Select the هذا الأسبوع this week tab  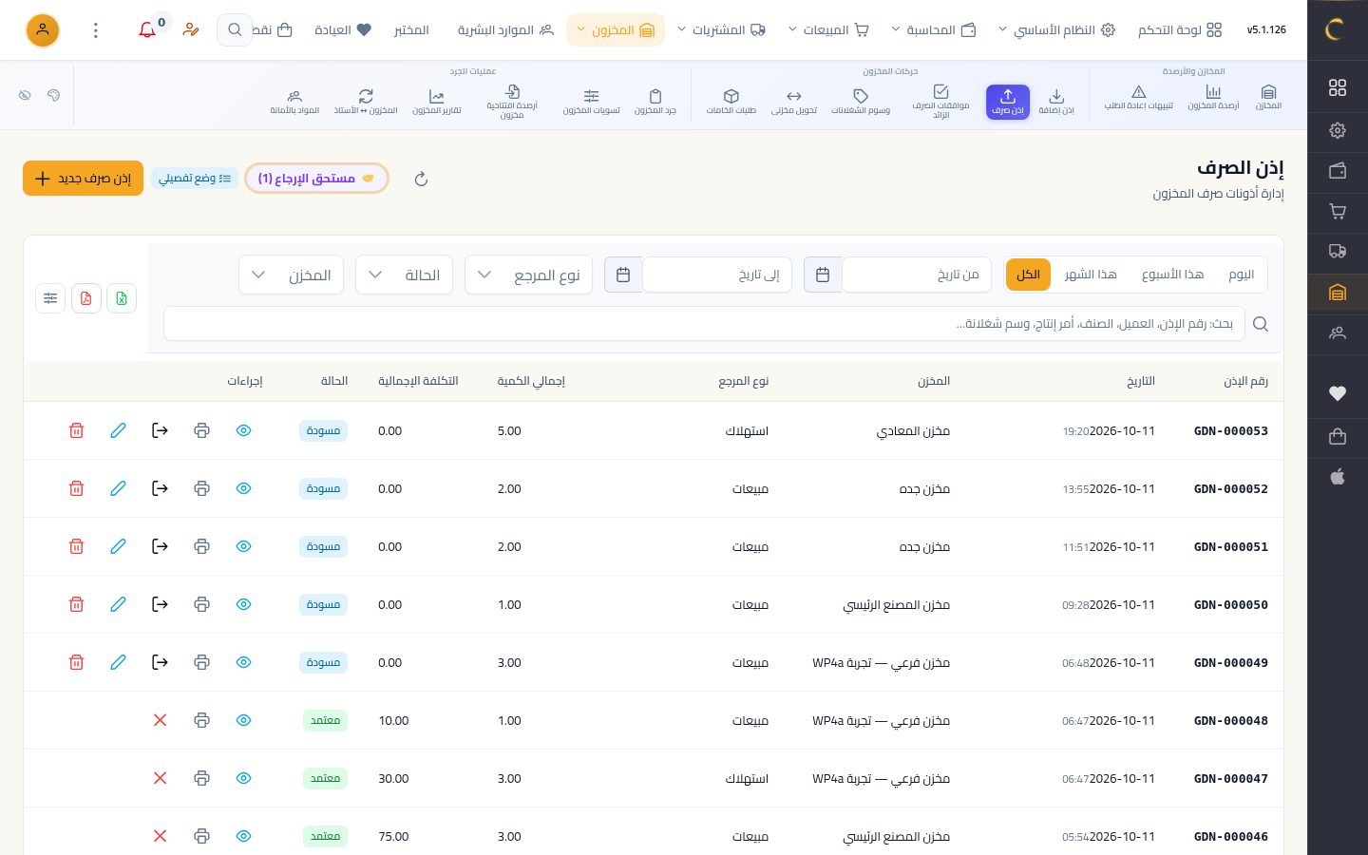coord(1172,275)
